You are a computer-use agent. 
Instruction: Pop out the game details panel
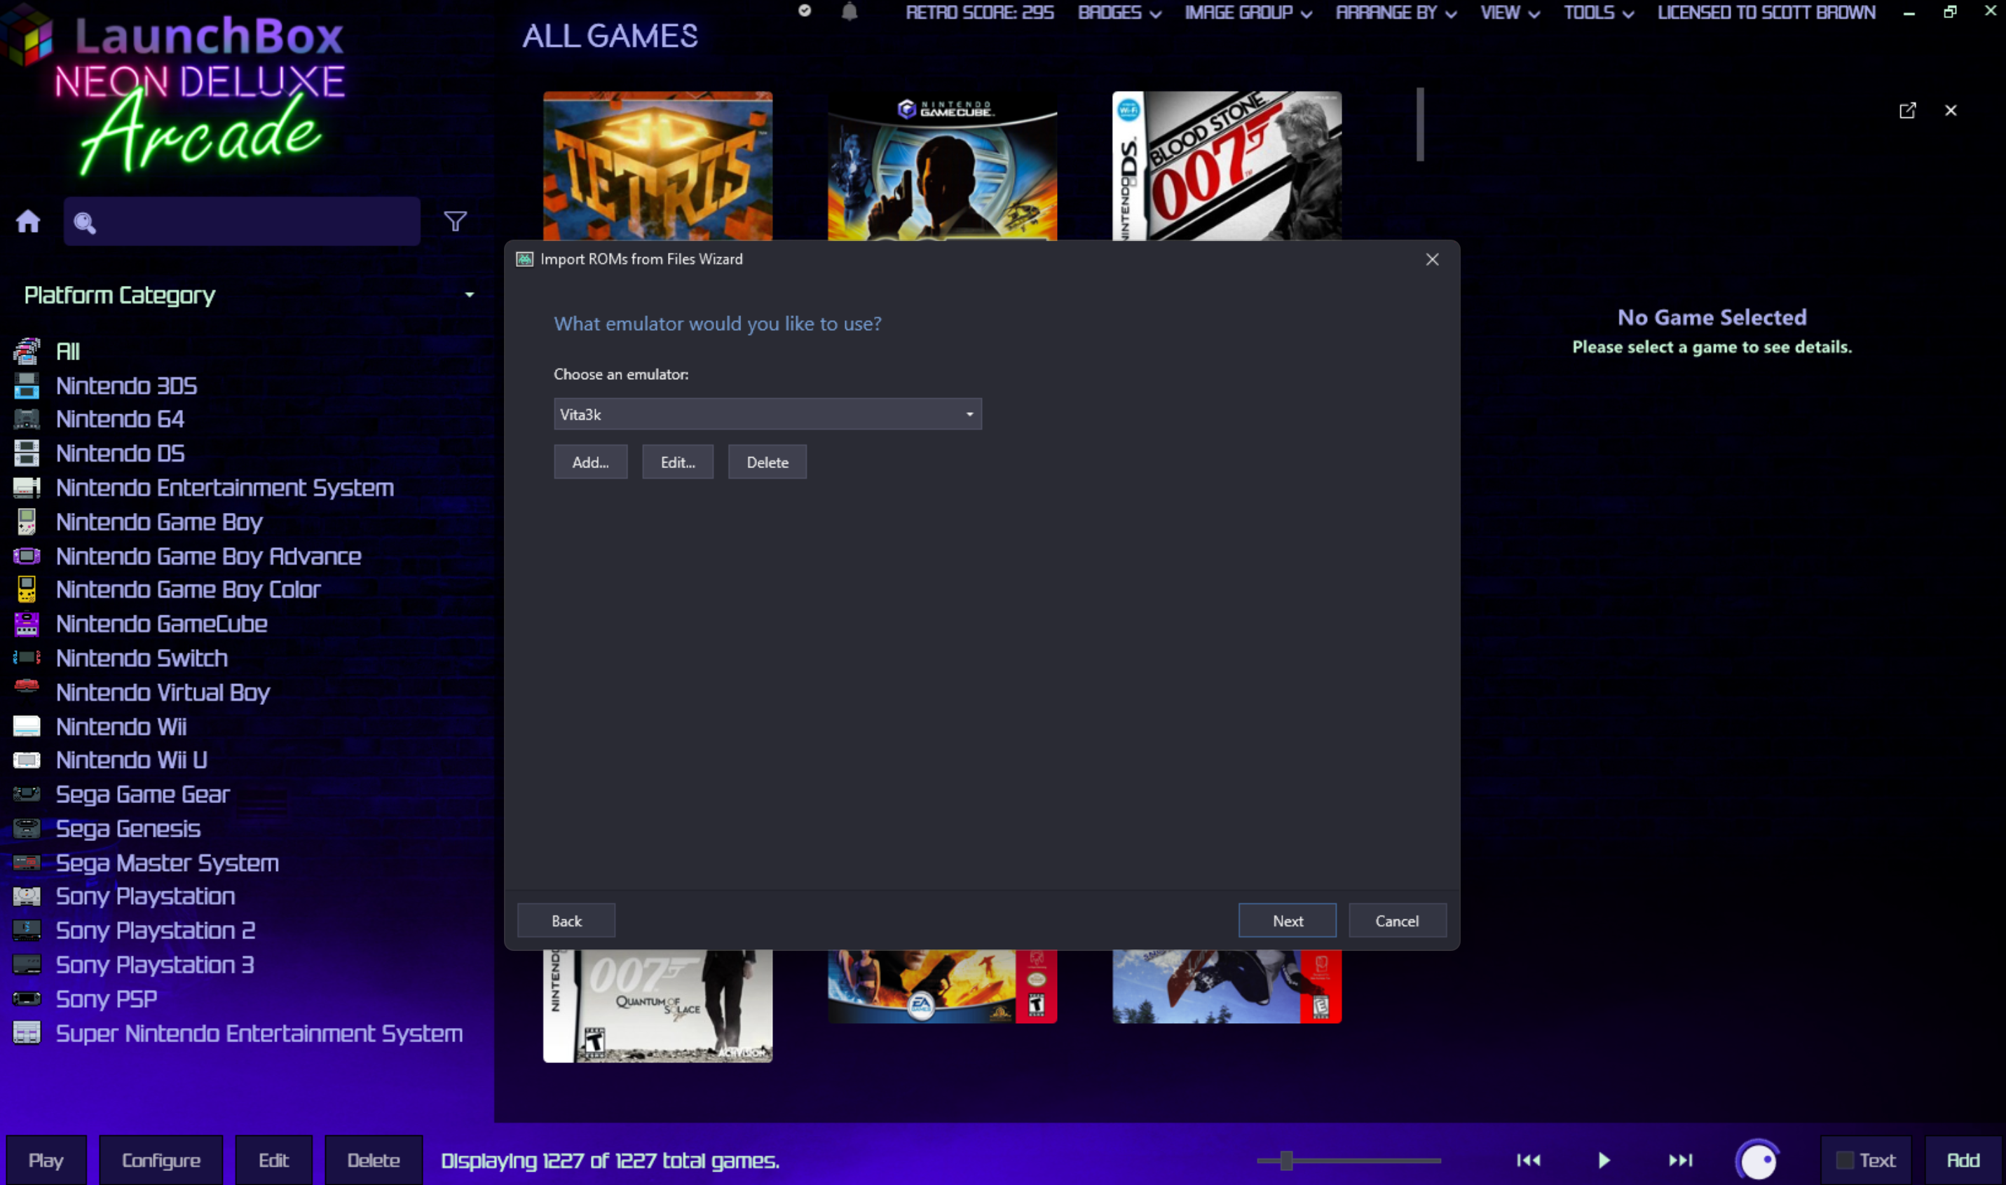coord(1907,110)
